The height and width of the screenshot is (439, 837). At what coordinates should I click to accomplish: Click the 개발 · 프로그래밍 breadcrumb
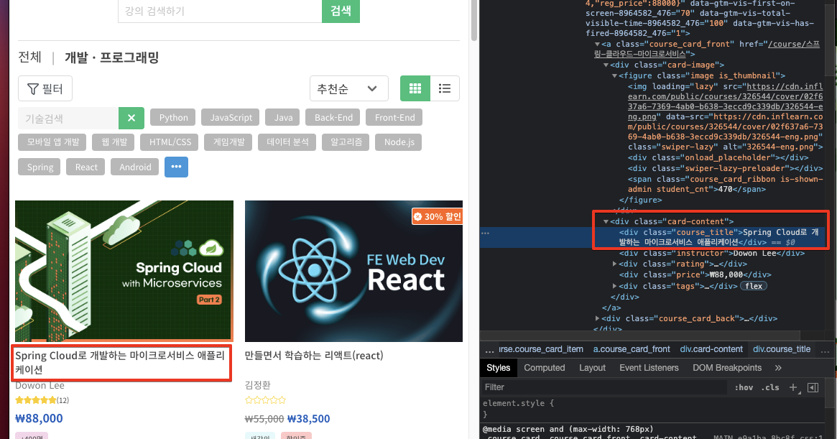(x=112, y=57)
